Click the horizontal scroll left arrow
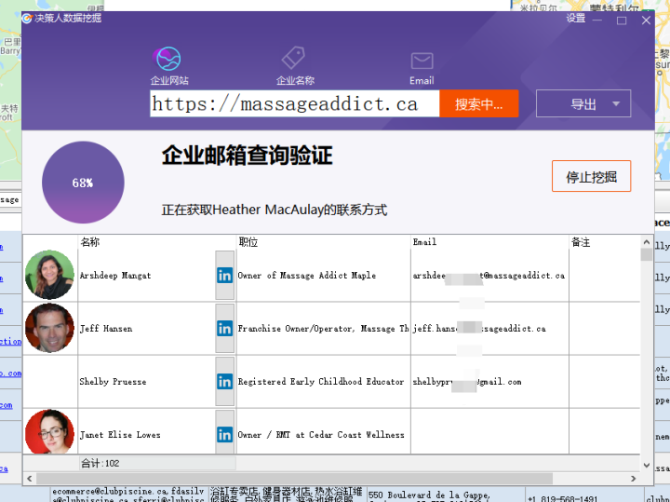 pos(30,479)
